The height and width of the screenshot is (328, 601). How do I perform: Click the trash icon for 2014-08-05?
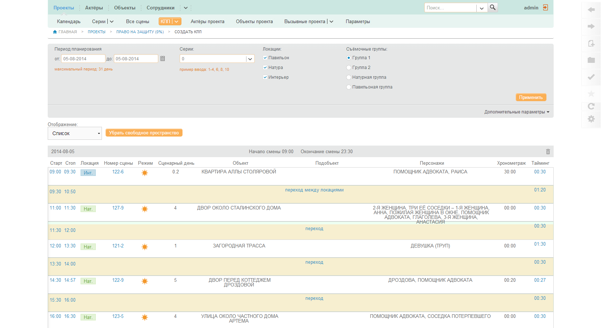click(x=548, y=152)
